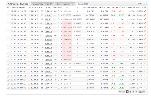The width and height of the screenshot is (151, 97).
Task: Click the net profit value 27.56
Action: (121, 76)
